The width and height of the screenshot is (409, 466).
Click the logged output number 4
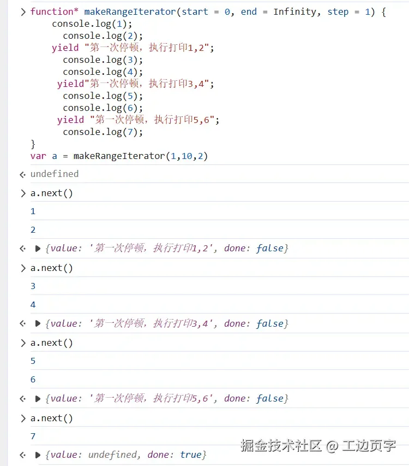pos(33,305)
